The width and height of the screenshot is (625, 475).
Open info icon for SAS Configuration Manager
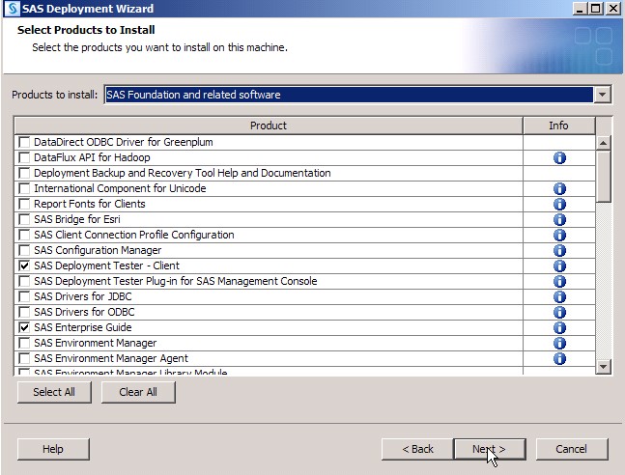[559, 251]
